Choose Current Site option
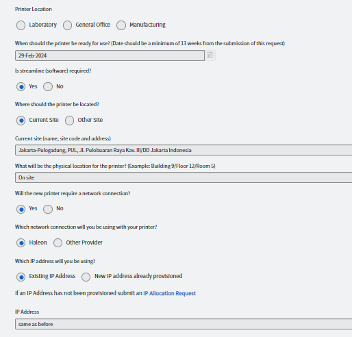The image size is (352, 337). point(21,121)
